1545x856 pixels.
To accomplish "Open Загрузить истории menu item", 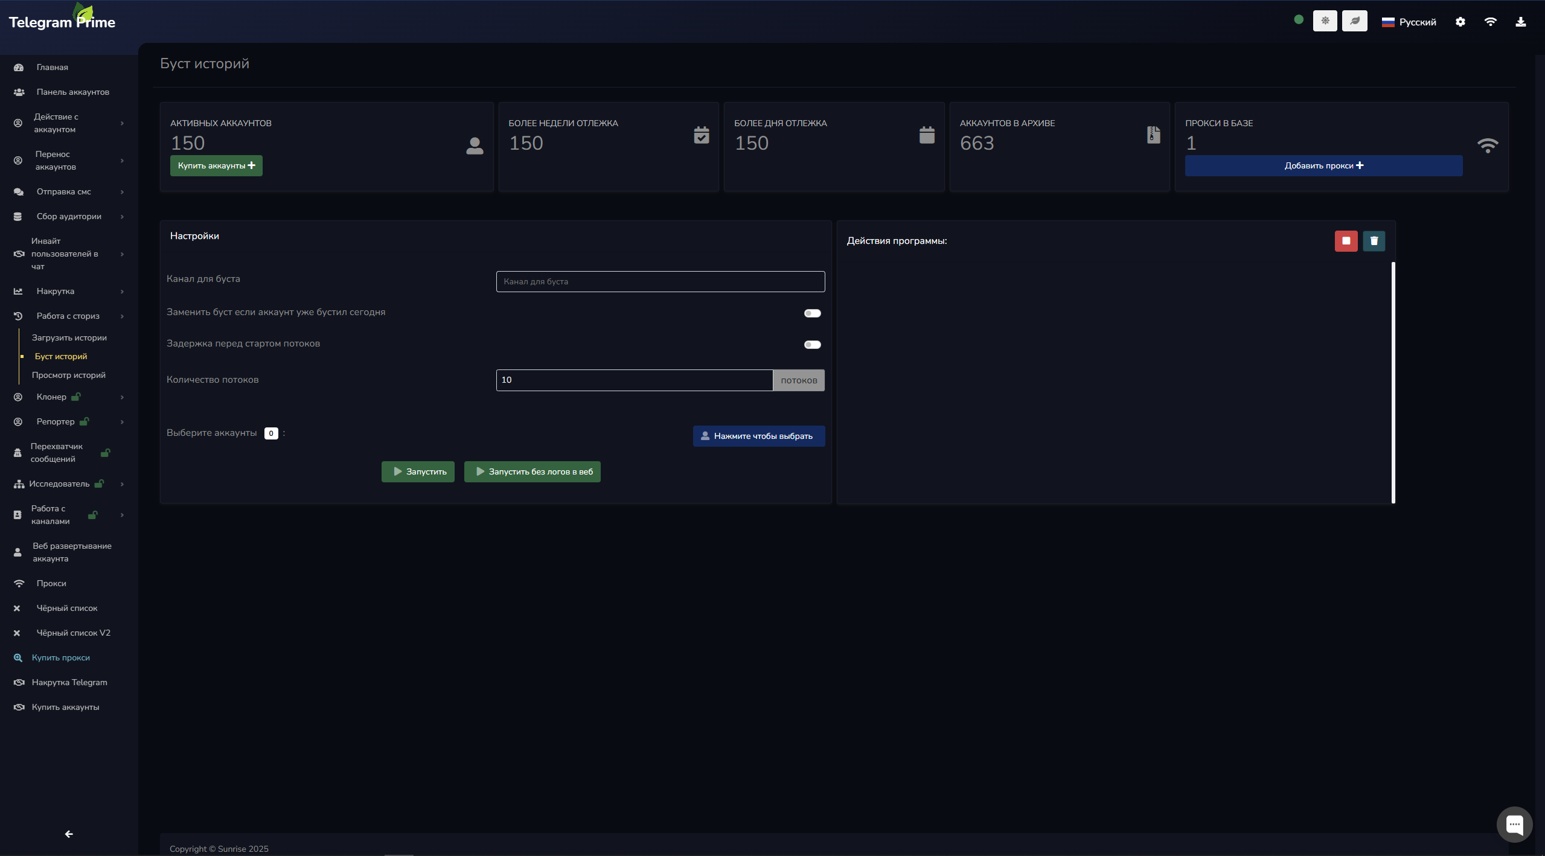I will [69, 338].
